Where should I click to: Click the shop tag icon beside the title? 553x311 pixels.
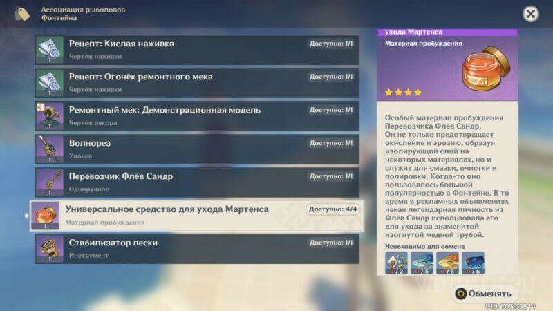point(22,14)
